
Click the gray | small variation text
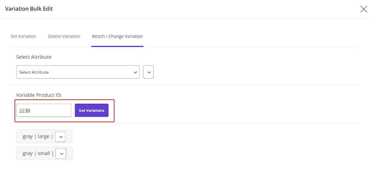point(38,153)
